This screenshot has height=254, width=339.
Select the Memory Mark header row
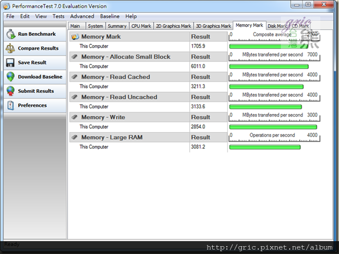[x=148, y=36]
